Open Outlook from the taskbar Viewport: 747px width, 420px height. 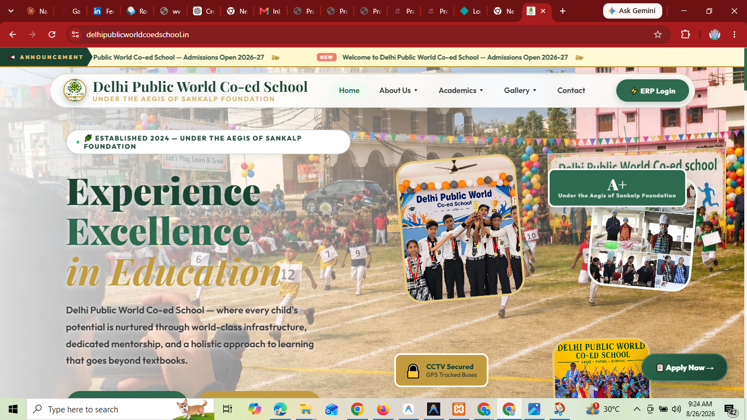click(x=331, y=409)
